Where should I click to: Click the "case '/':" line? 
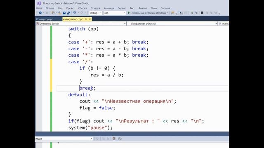(81, 62)
